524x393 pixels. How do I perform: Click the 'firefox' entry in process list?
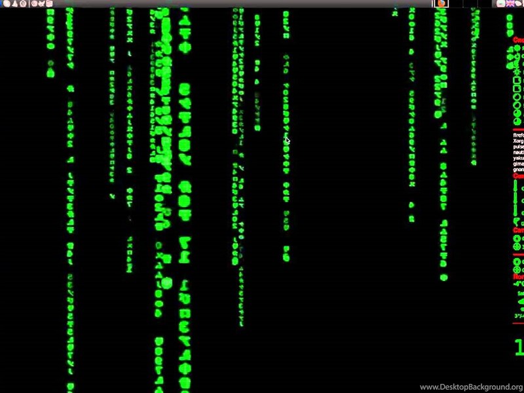click(x=518, y=135)
